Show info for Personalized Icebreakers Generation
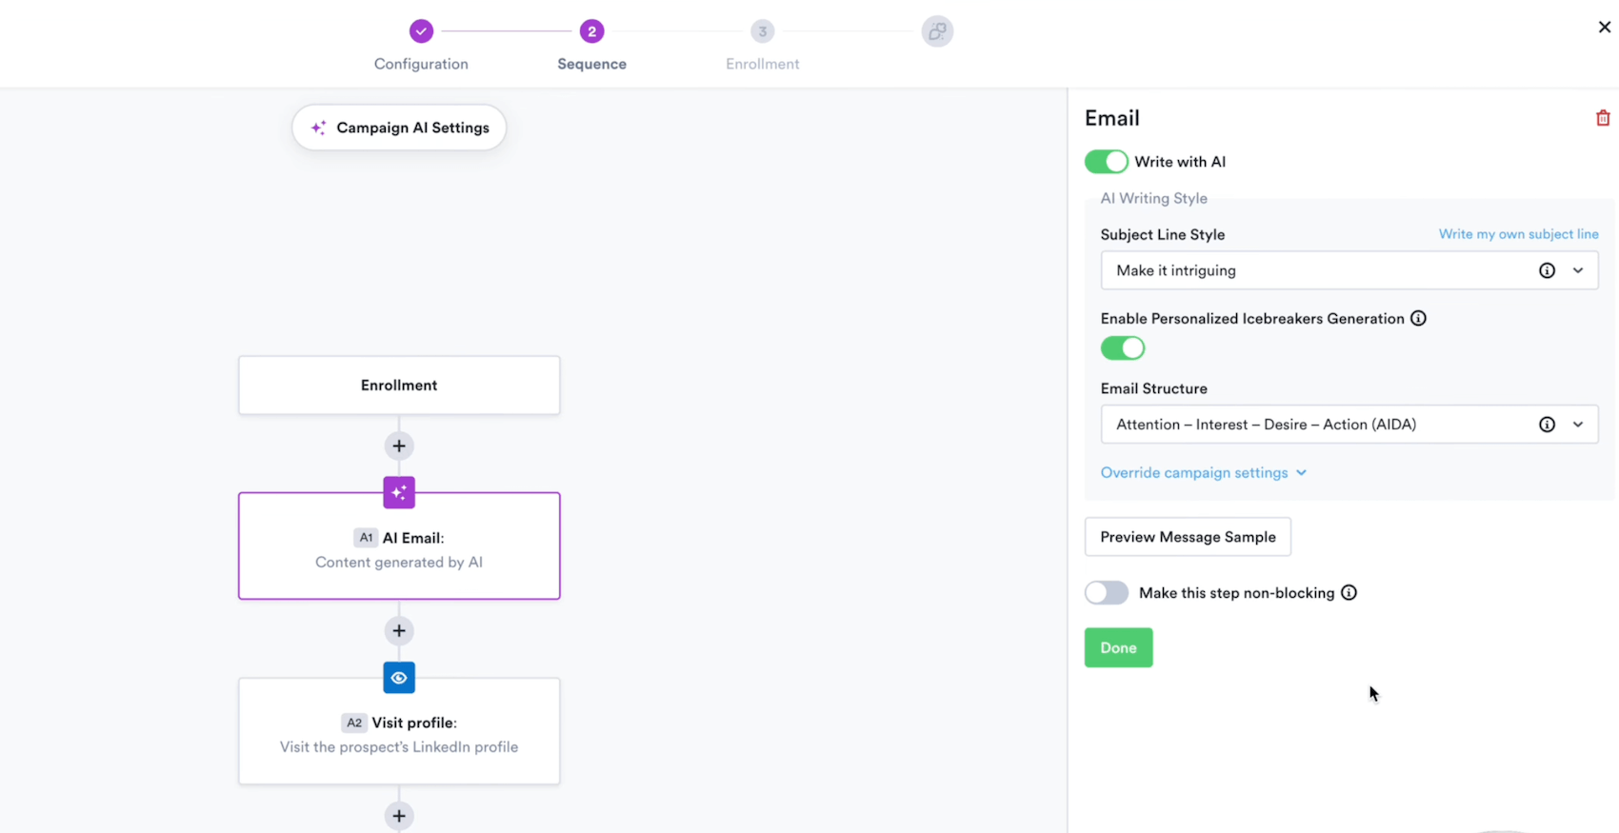1619x833 pixels. tap(1418, 318)
